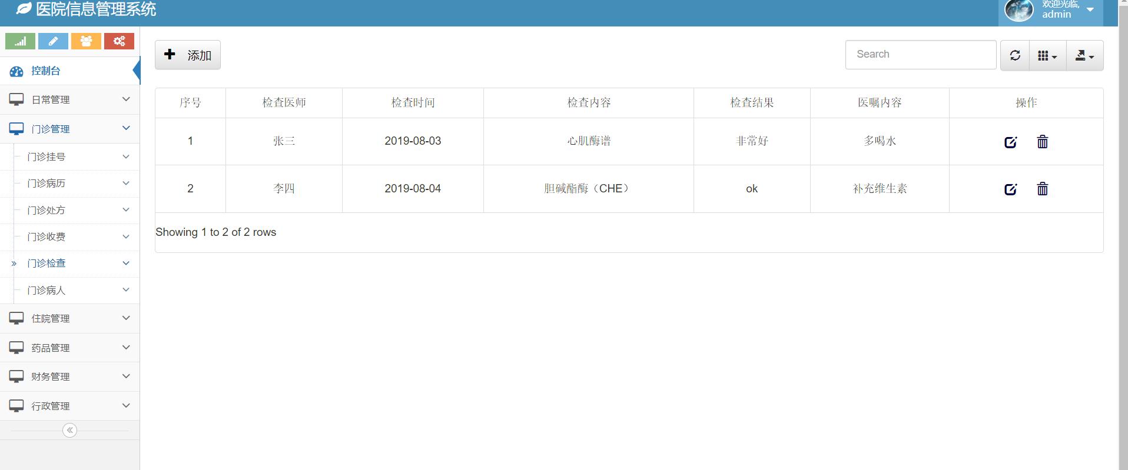Collapse 门诊管理 menu

(x=69, y=129)
